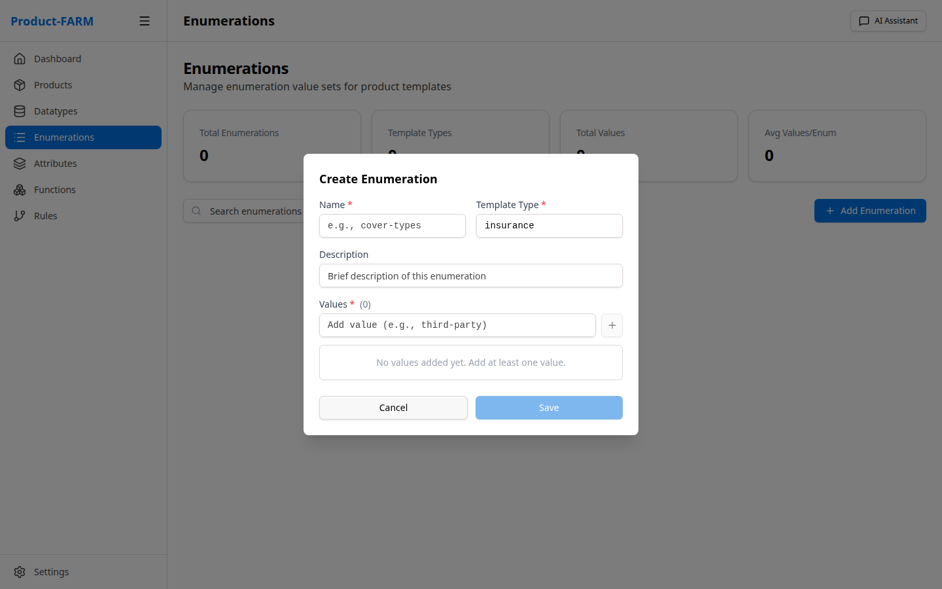Add a value with the plus button

pos(612,325)
